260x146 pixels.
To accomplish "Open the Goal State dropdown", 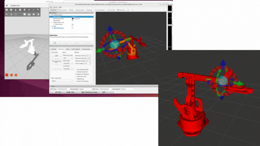I will coord(68,69).
